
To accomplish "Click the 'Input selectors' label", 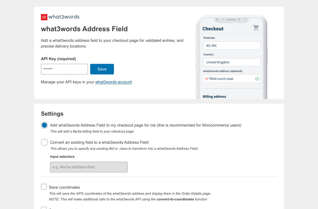I will coord(62,156).
